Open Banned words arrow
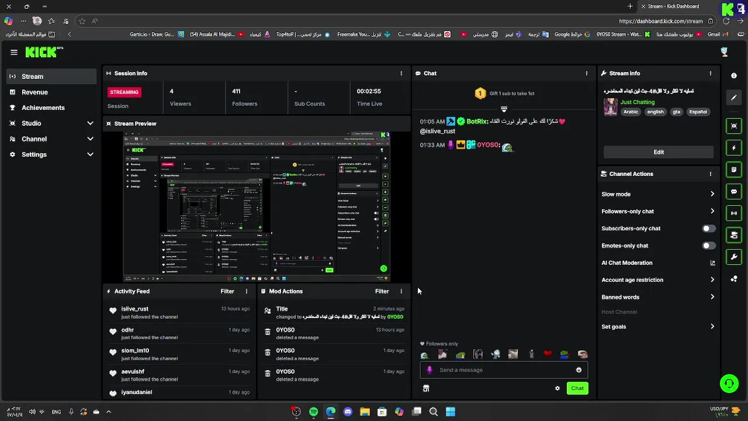Viewport: 748px width, 421px height. coord(712,297)
